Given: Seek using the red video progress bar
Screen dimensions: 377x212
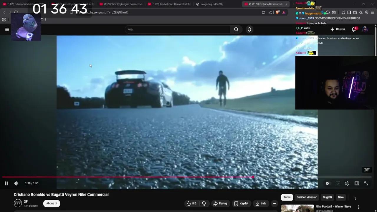Looking at the screenshot, I should 187,177.
